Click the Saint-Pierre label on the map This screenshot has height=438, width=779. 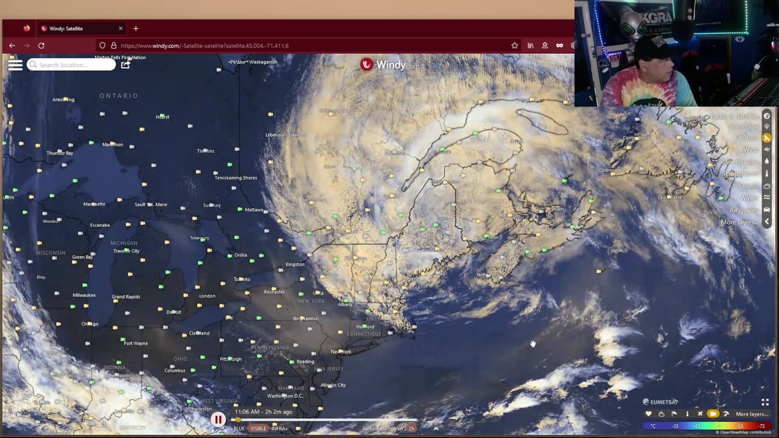tap(669, 197)
